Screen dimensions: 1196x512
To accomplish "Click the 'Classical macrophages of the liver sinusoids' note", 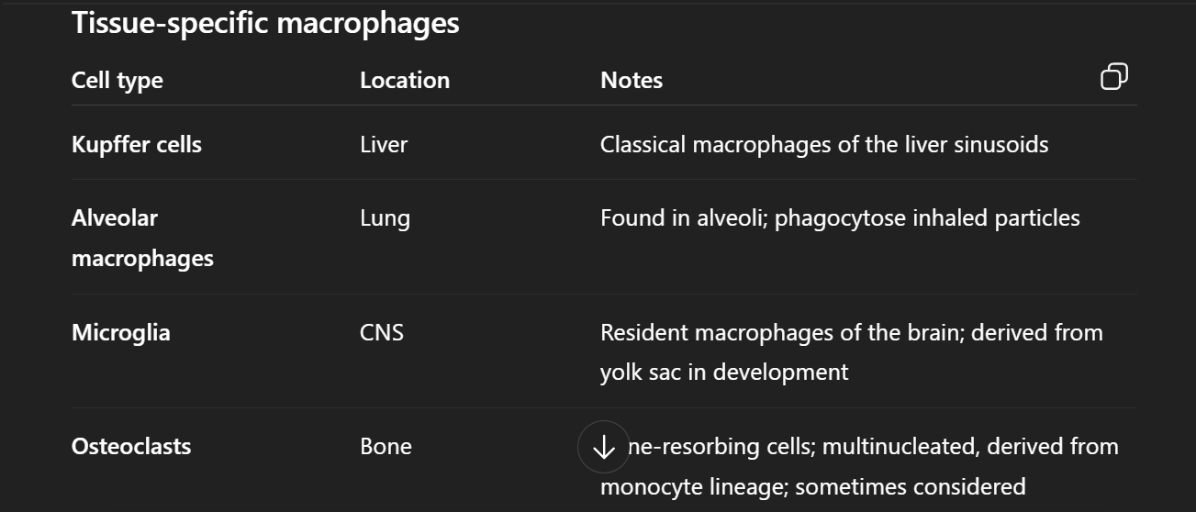I will [823, 145].
